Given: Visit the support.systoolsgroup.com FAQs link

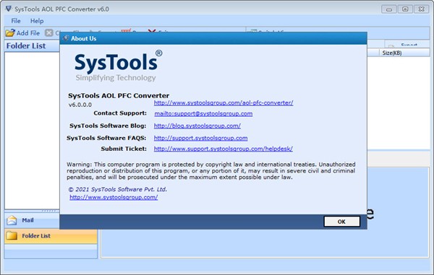Looking at the screenshot, I should [200, 138].
